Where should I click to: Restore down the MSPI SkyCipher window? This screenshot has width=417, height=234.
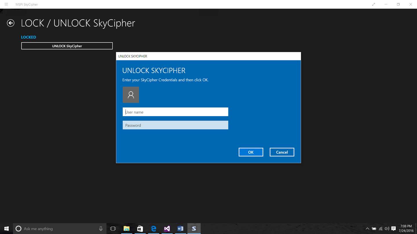pos(398,4)
